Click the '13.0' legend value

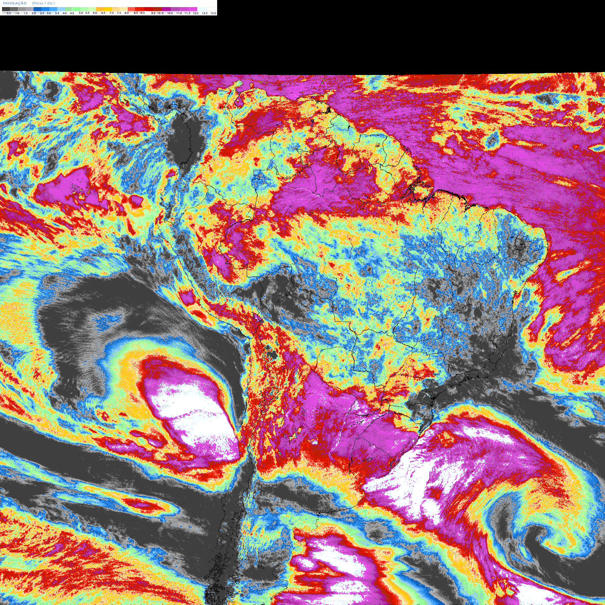(x=213, y=13)
